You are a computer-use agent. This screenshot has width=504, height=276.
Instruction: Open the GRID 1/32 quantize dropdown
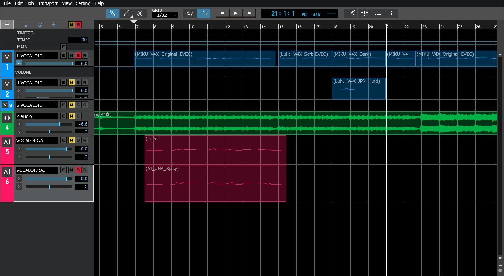click(x=165, y=15)
